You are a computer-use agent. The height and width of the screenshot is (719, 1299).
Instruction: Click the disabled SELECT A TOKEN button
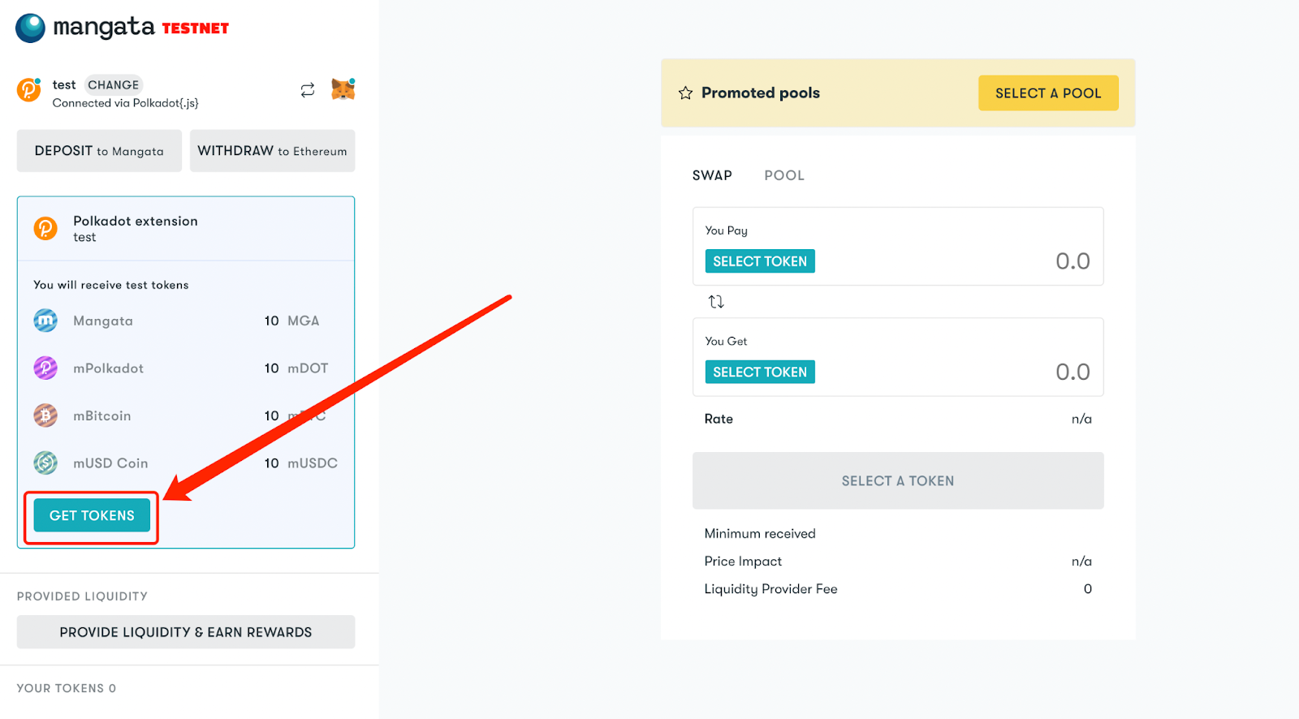(898, 480)
